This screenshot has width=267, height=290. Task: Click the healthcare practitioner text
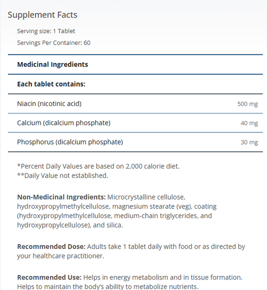[68, 256]
